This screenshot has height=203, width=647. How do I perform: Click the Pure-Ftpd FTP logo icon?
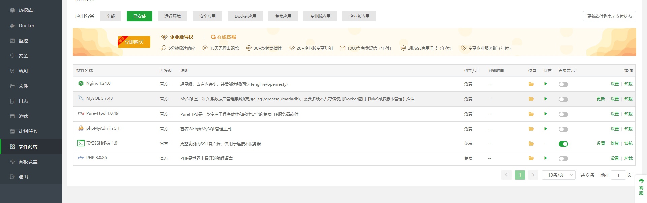[x=81, y=113]
